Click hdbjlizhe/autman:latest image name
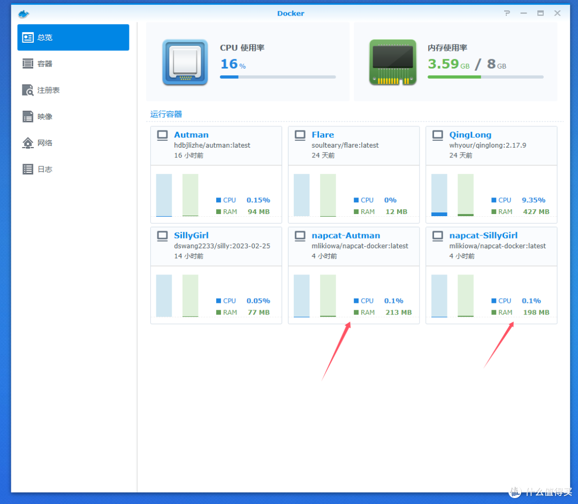The width and height of the screenshot is (578, 504). pyautogui.click(x=212, y=146)
